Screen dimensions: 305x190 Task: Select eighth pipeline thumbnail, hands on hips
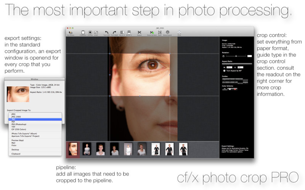pos(170,149)
